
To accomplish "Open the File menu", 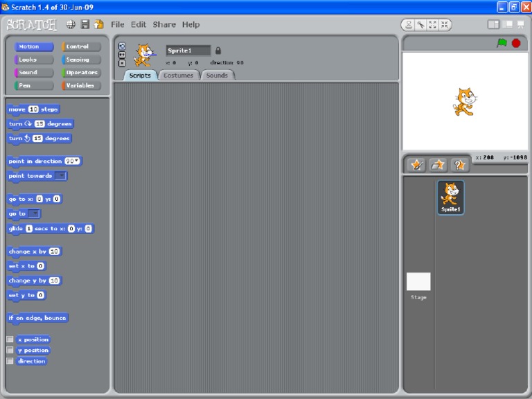I will tap(117, 24).
